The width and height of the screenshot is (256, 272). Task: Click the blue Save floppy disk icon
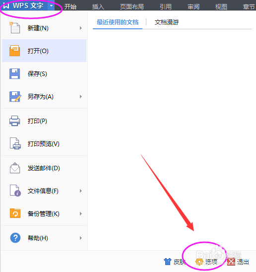tap(14, 73)
